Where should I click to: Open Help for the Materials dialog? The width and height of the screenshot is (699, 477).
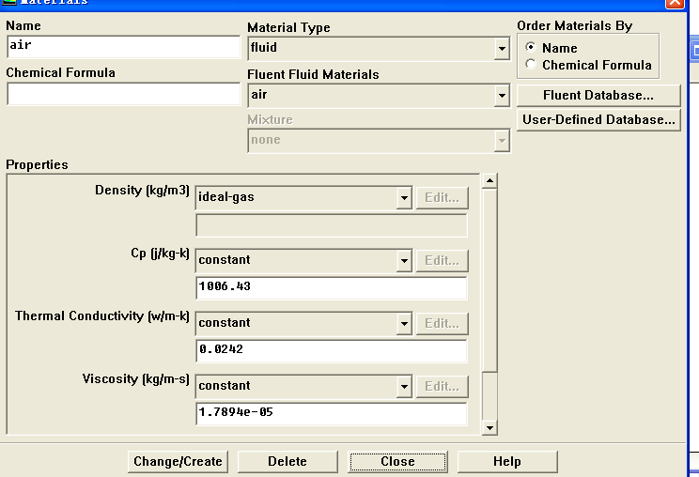tap(507, 461)
